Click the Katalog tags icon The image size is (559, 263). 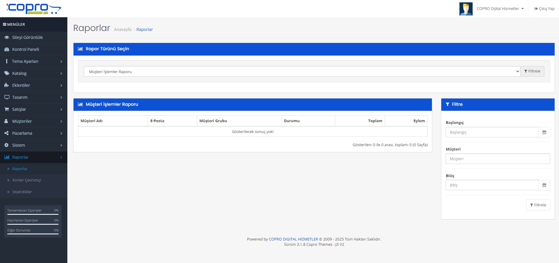6,73
